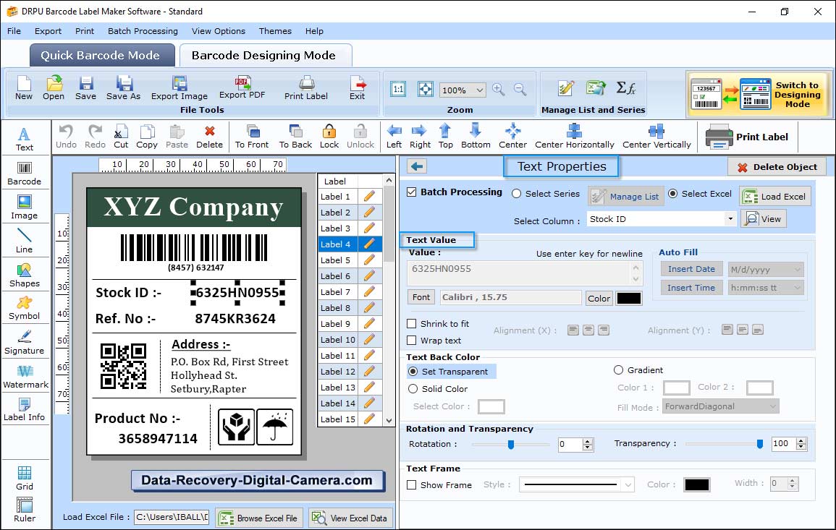This screenshot has height=530, width=836.
Task: Click the zoom in magnifier
Action: point(499,90)
